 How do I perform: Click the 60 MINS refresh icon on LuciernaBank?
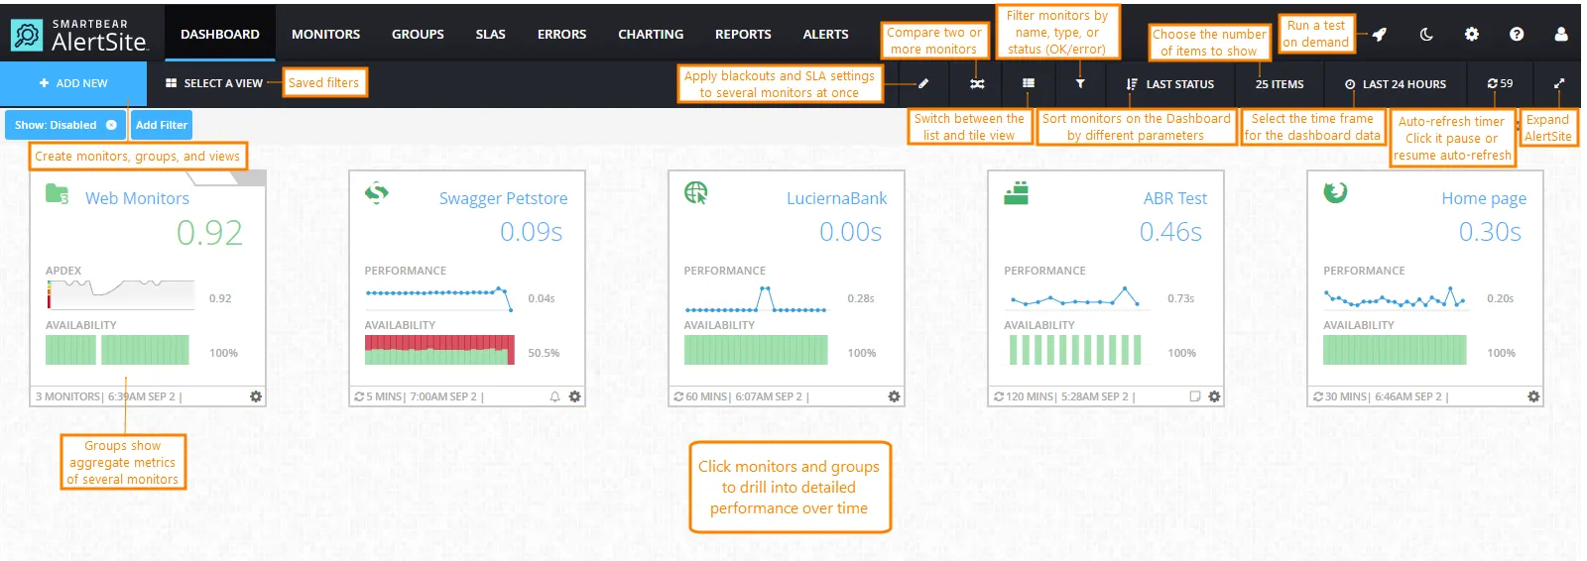[x=678, y=396]
